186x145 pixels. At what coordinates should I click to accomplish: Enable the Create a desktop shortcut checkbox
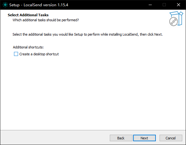[16, 54]
